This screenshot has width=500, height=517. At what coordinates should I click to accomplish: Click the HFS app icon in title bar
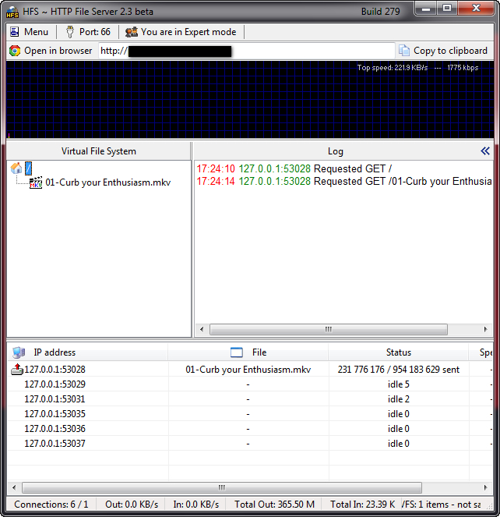[x=13, y=10]
